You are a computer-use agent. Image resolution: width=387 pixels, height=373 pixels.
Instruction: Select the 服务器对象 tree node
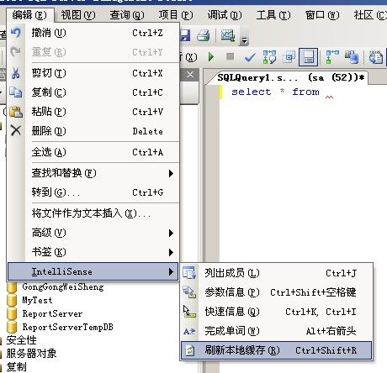coord(31,354)
